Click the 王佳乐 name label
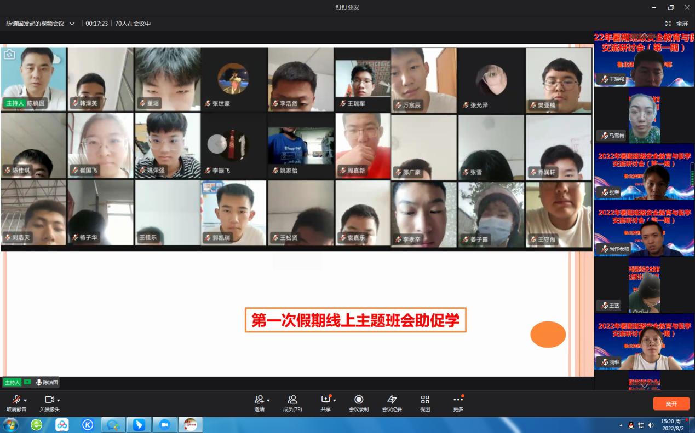695x433 pixels. click(148, 238)
